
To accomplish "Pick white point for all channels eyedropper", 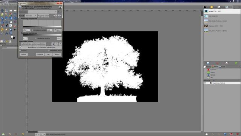I will point(60,44).
